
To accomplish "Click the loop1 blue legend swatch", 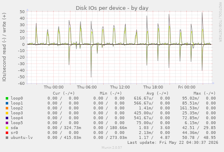I will (7, 103).
